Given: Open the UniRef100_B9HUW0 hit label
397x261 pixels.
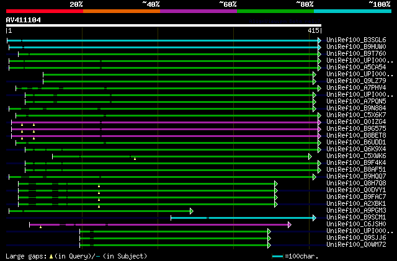Looking at the screenshot, I should coord(356,47).
